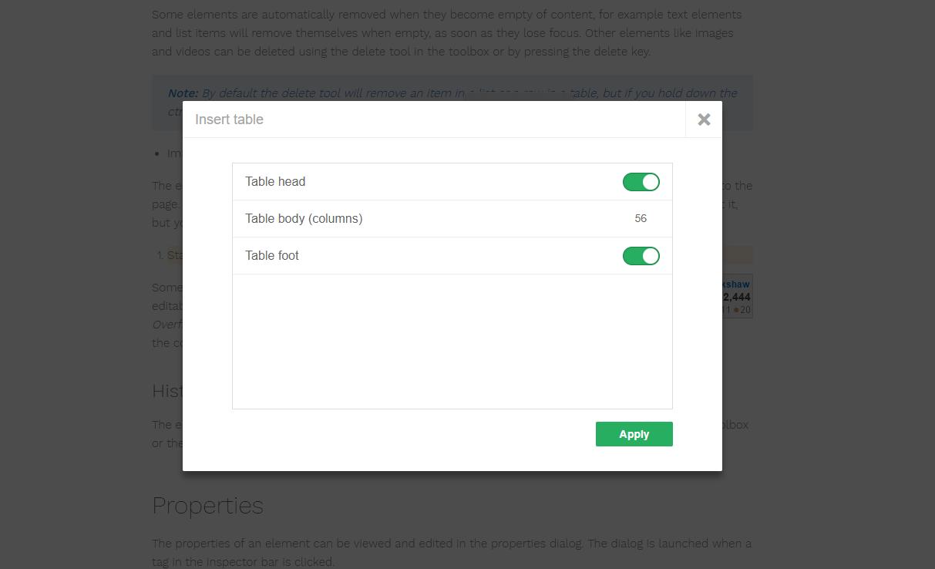This screenshot has height=569, width=935.
Task: Click the modal overlay outside the dialog
Action: [x=77, y=308]
